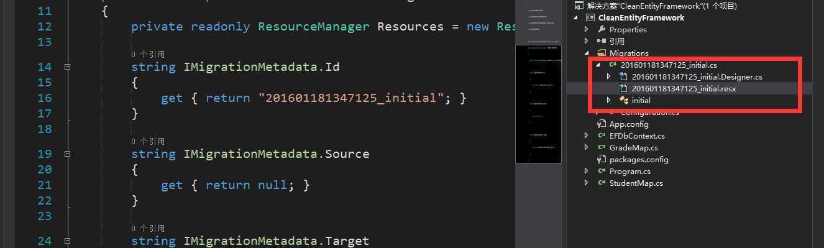Open the references CodeLens above IMigrationMetadata.Target

tap(148, 228)
